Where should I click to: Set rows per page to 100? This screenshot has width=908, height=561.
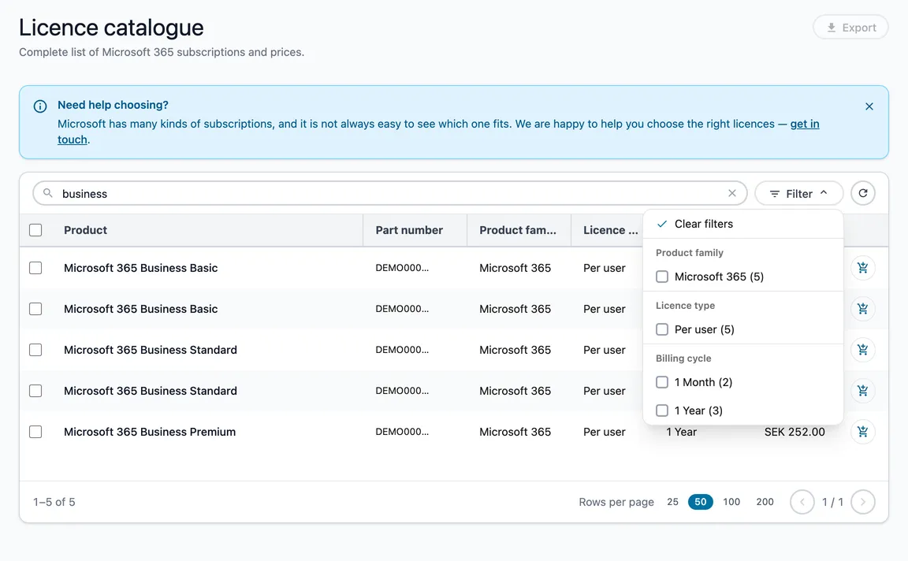731,502
